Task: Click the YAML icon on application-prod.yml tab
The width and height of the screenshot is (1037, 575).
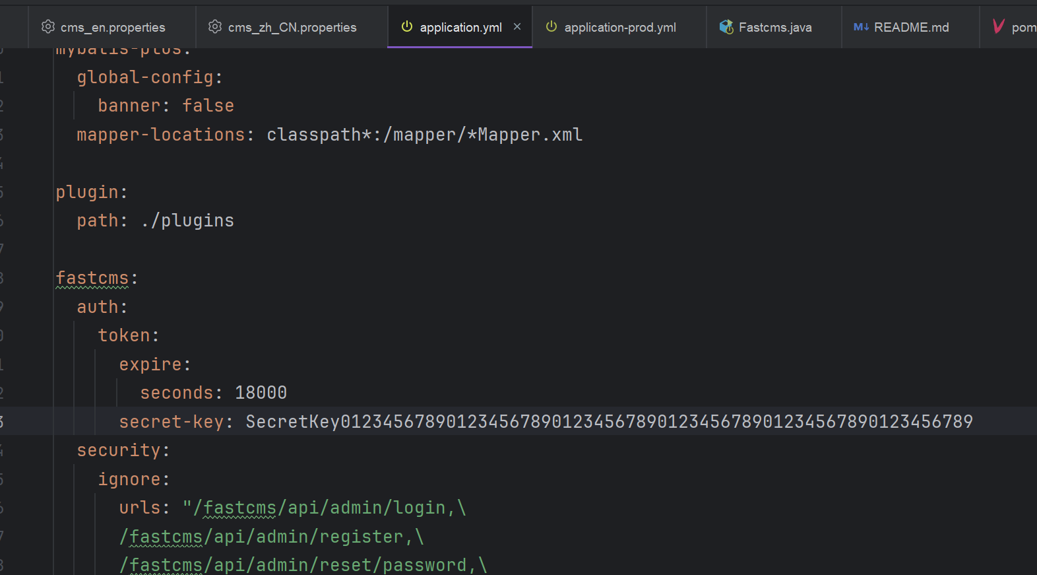Action: coord(551,26)
